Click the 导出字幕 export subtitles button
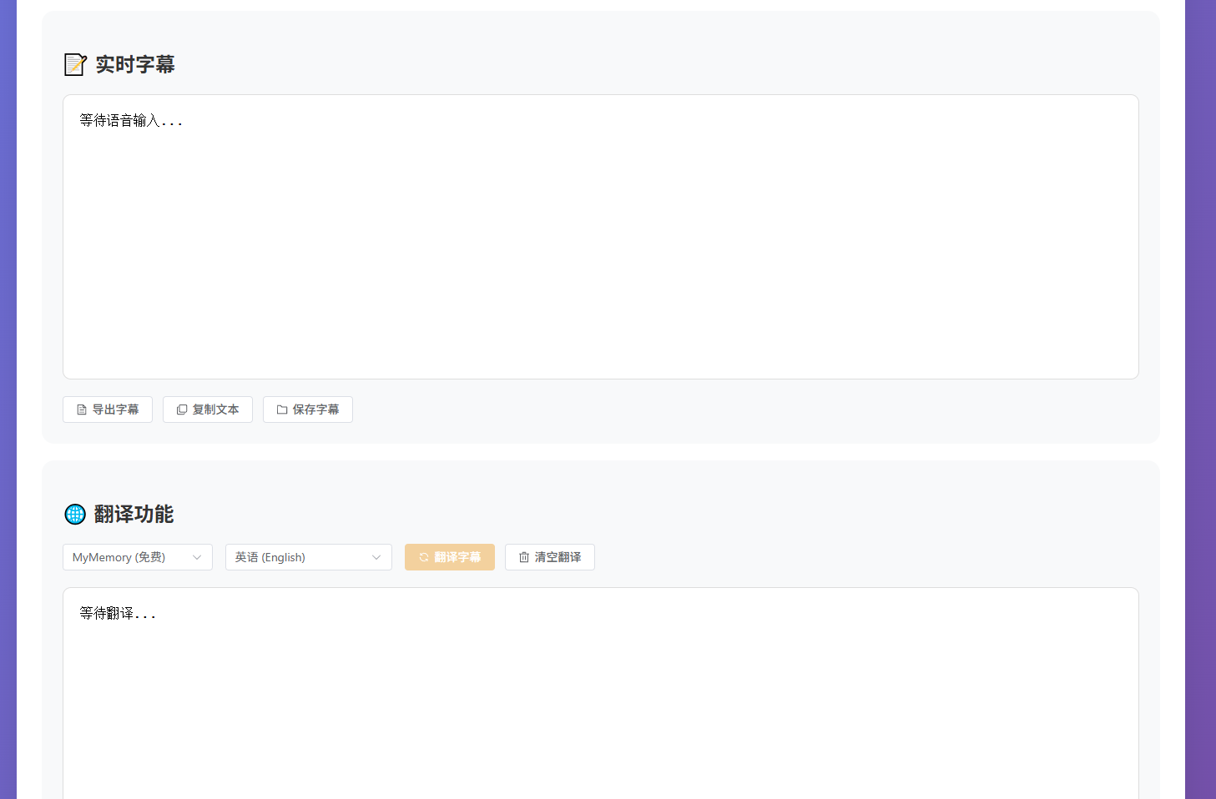Screen dimensions: 1216x799 [108, 409]
